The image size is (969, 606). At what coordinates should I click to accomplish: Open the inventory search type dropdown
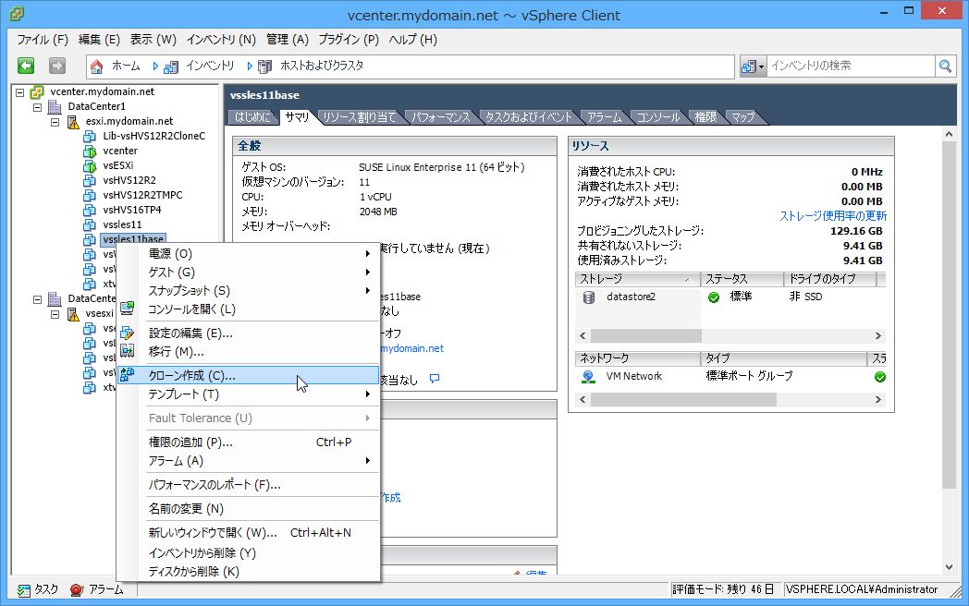754,67
